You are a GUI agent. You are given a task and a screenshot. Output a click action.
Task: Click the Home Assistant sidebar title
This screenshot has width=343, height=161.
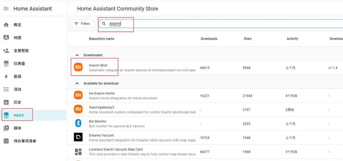(x=33, y=9)
